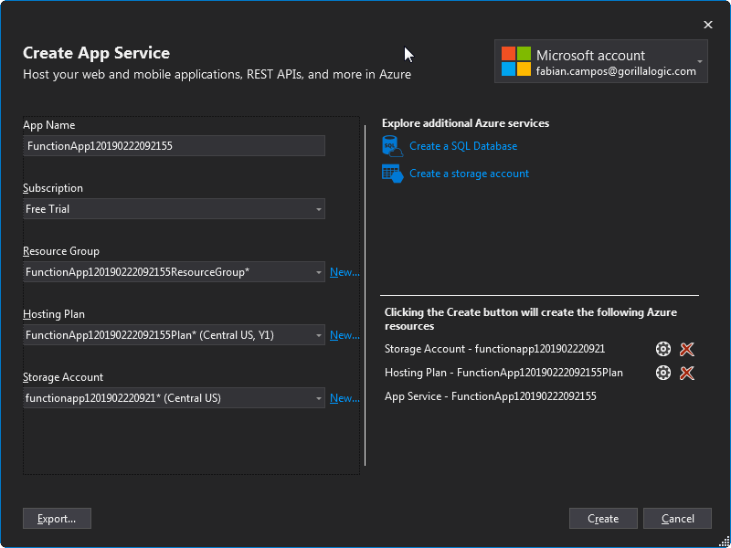Click Storage Account - functionapp1201902220921 resource text
731x548 pixels.
point(494,349)
